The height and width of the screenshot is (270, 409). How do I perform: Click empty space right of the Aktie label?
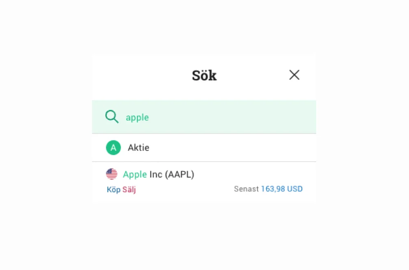[x=232, y=148]
